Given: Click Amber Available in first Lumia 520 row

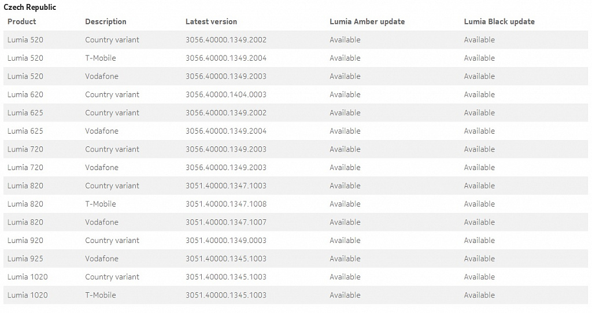Looking at the screenshot, I should pos(345,40).
